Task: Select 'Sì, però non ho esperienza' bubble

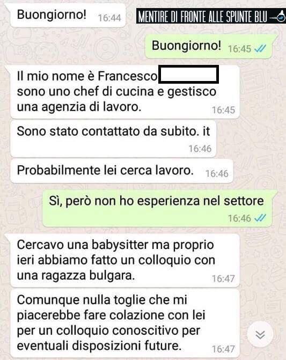Action: point(157,208)
